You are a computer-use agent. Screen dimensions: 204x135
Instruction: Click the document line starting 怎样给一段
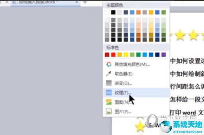[x=187, y=99]
